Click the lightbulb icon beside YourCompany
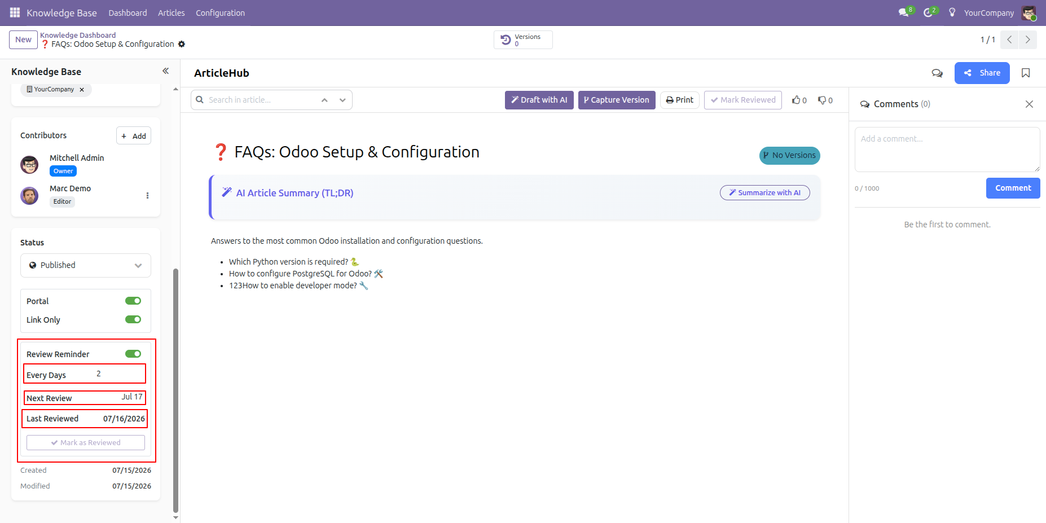 click(952, 12)
